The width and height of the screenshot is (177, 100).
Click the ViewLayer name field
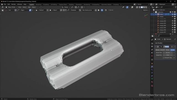pos(165,4)
